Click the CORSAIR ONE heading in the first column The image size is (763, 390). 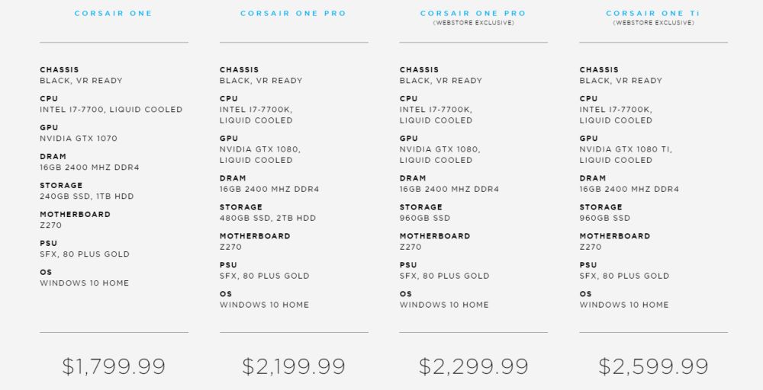114,14
